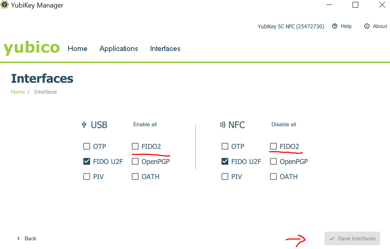The image size is (390, 249).
Task: Tick the USB OpenPGP checkbox
Action: point(135,161)
